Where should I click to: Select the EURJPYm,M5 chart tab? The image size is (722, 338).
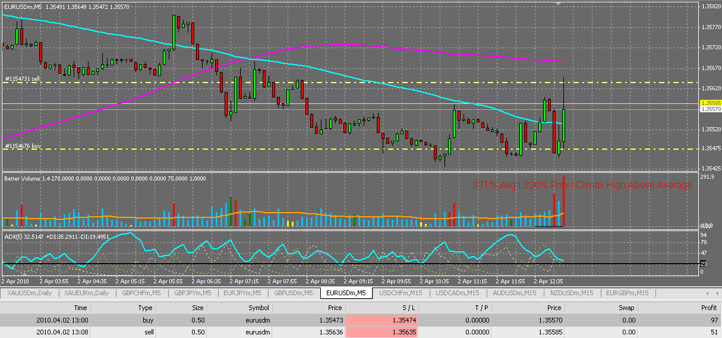pos(243,293)
